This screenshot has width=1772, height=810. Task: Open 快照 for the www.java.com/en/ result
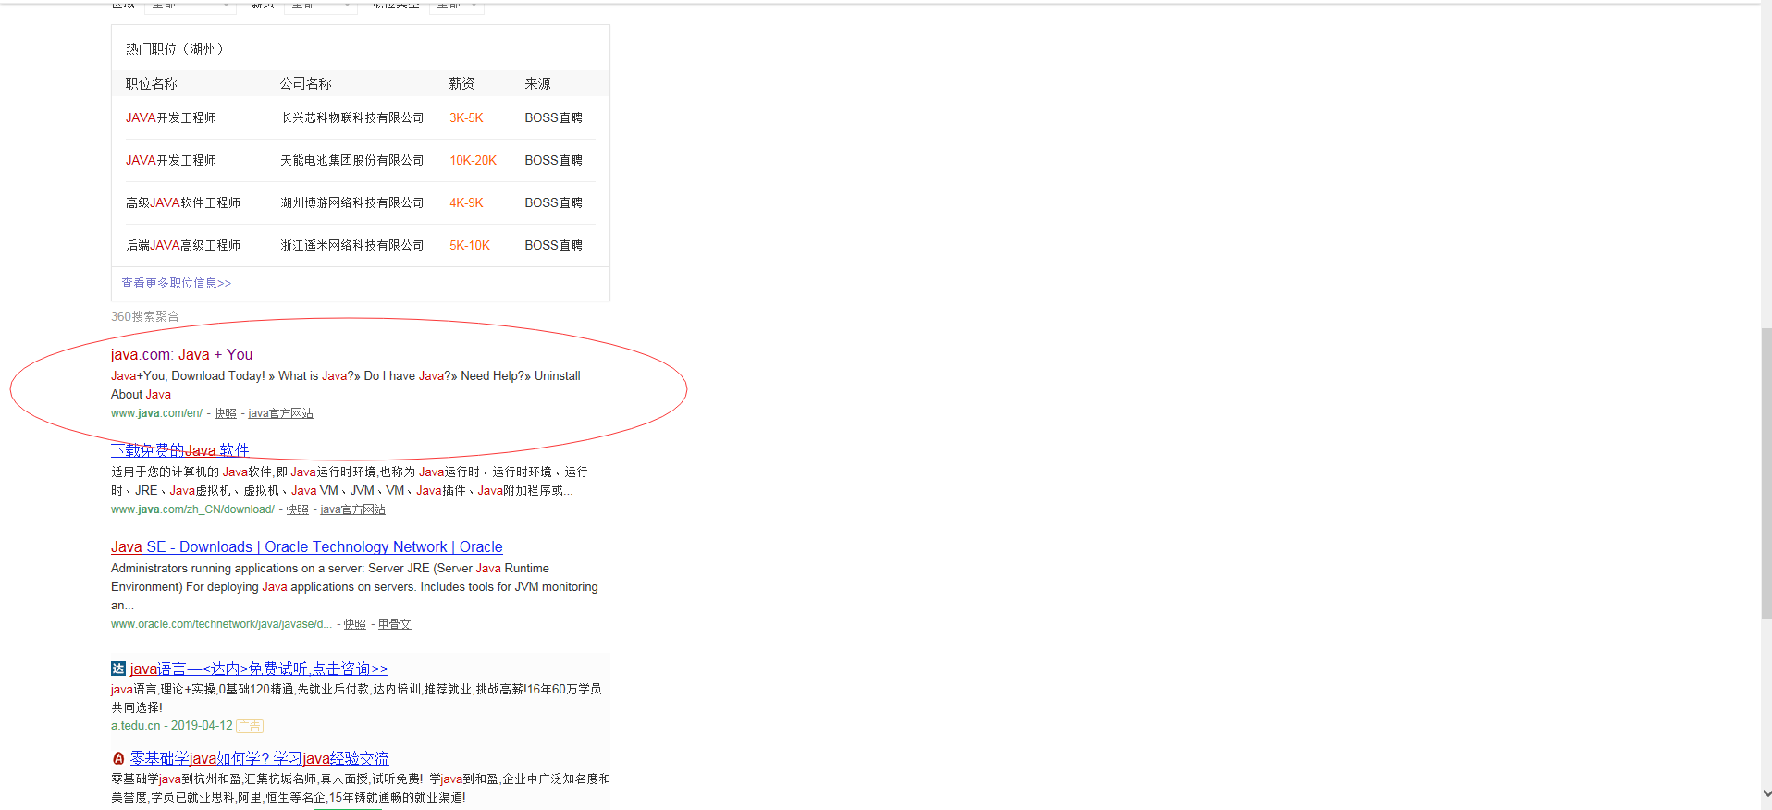[226, 413]
